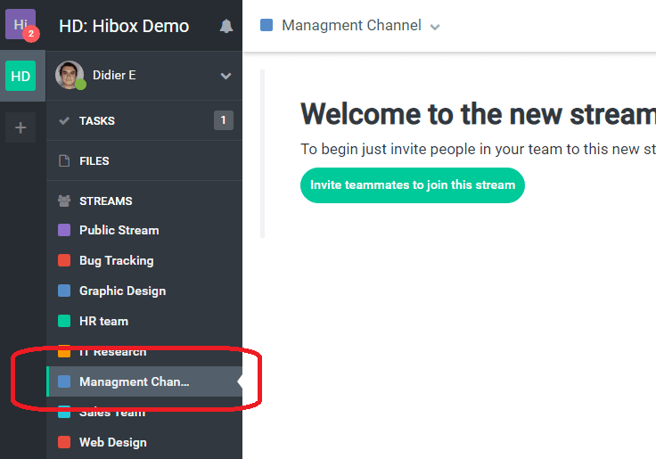Expand the Didier E user dropdown chevron
The width and height of the screenshot is (656, 459).
[x=225, y=77]
